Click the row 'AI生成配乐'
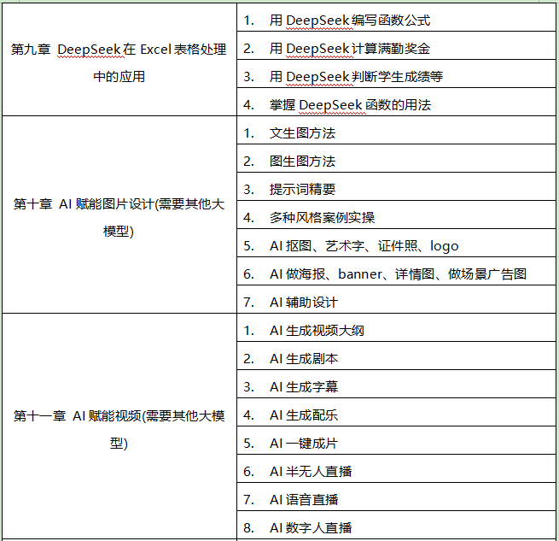Image resolution: width=559 pixels, height=541 pixels. (396, 413)
